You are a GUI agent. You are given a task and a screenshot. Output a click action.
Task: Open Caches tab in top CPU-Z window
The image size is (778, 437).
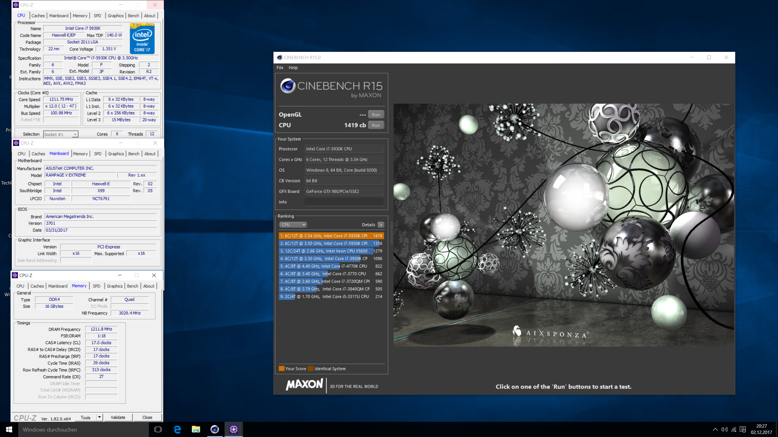[x=38, y=15]
